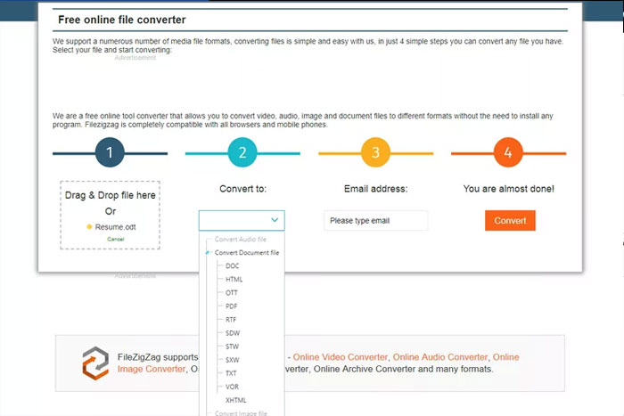Click the step 3 yellow circle
The image size is (624, 416).
point(375,153)
